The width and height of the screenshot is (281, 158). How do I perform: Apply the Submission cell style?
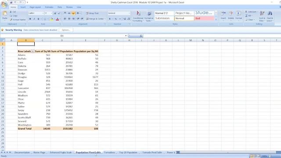[x=164, y=18]
